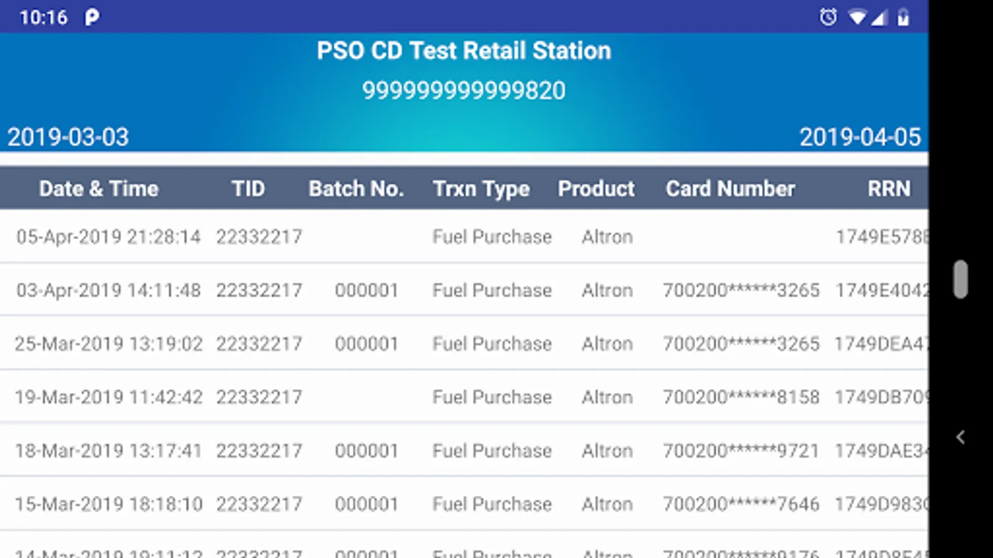Tap the alarm clock status icon
This screenshot has height=558, width=993.
(828, 17)
